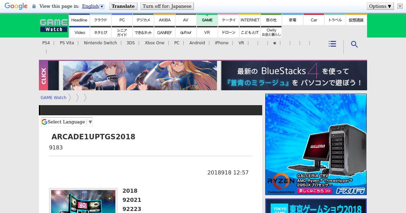Click the BlueStacks 4 banner ad

tap(203, 75)
